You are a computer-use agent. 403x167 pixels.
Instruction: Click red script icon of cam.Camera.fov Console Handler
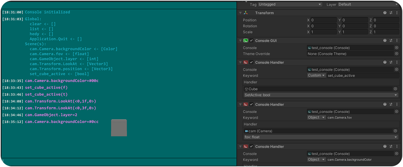[246, 104]
